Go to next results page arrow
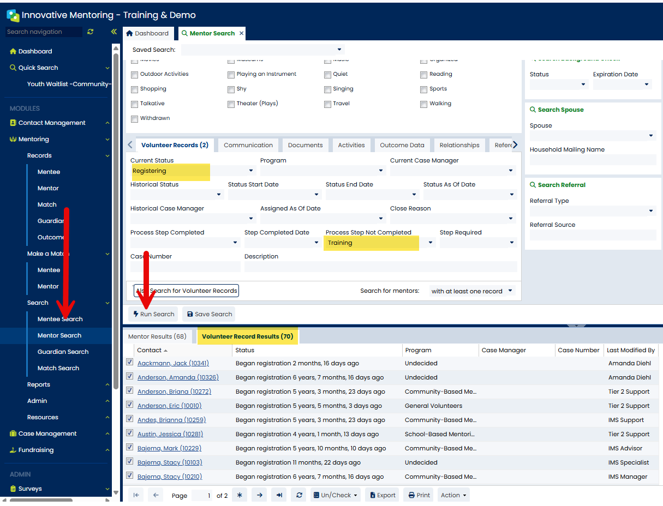The image size is (663, 506). (x=260, y=495)
